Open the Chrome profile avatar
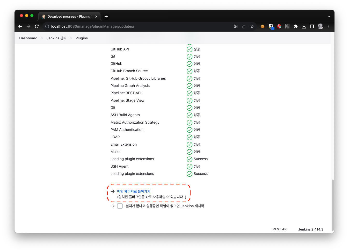 click(321, 26)
